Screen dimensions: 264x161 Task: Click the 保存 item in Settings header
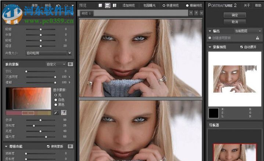[x=35, y=5]
